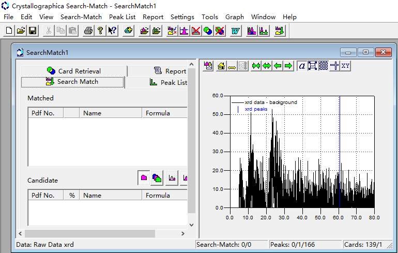Open the Settings menu

182,17
